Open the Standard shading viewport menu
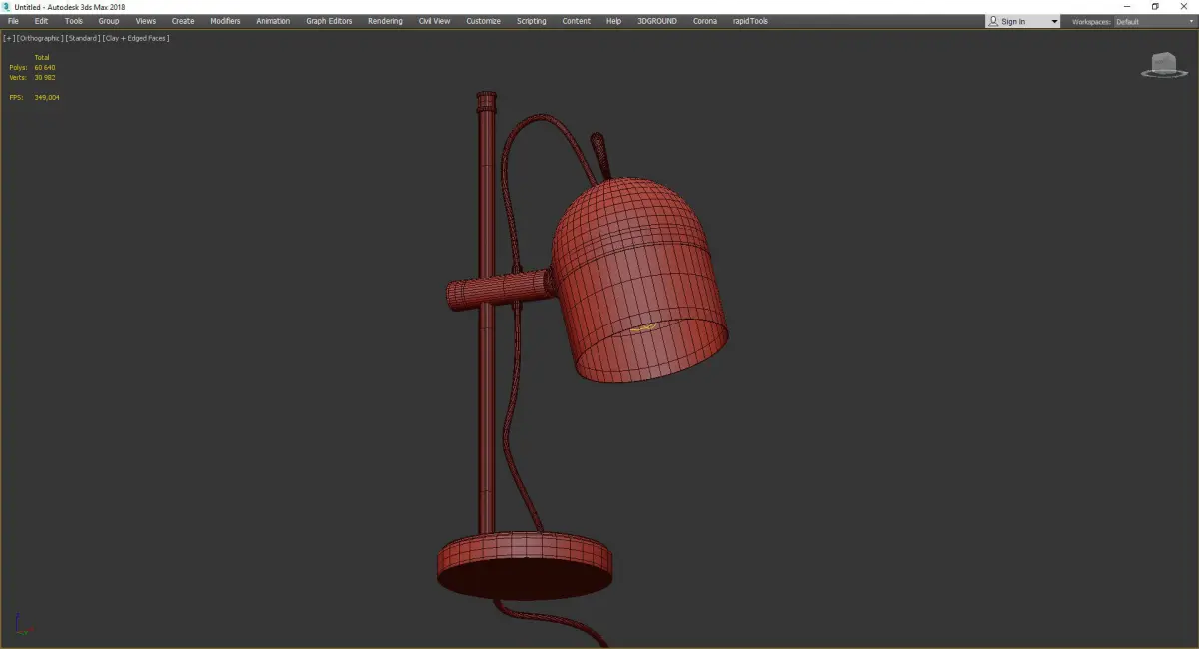This screenshot has width=1199, height=649. pyautogui.click(x=83, y=38)
